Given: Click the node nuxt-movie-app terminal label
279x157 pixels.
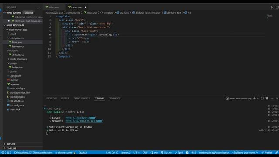Looking at the screenshot, I should click(x=238, y=99).
